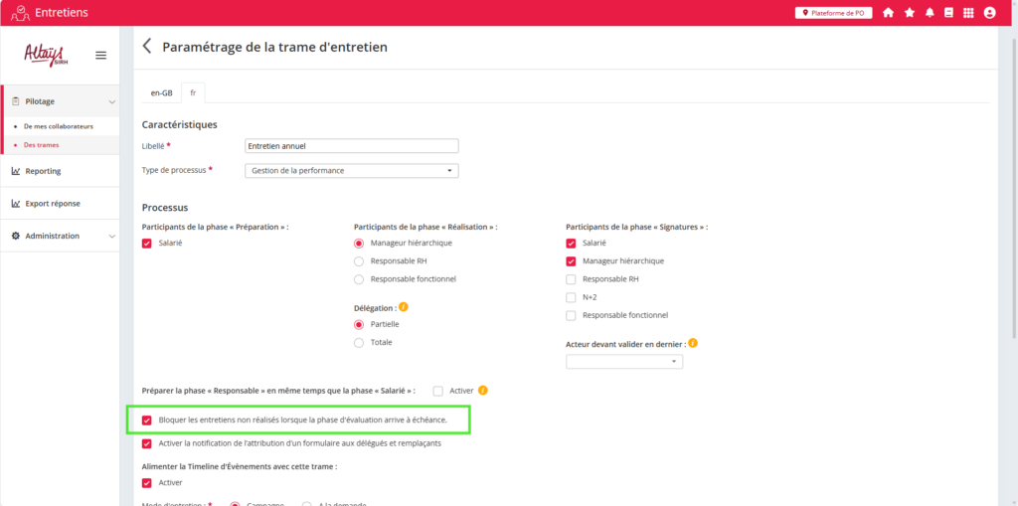Image resolution: width=1018 pixels, height=506 pixels.
Task: Click the Plateforme de PO button
Action: (833, 13)
